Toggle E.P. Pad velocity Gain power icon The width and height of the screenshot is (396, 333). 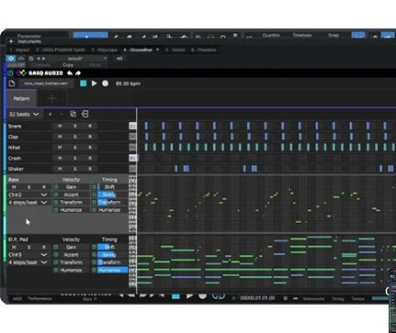click(56, 247)
